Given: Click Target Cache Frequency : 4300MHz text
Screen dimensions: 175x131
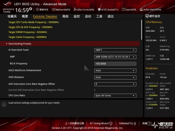Looking at the screenshot, I should 28,37.
